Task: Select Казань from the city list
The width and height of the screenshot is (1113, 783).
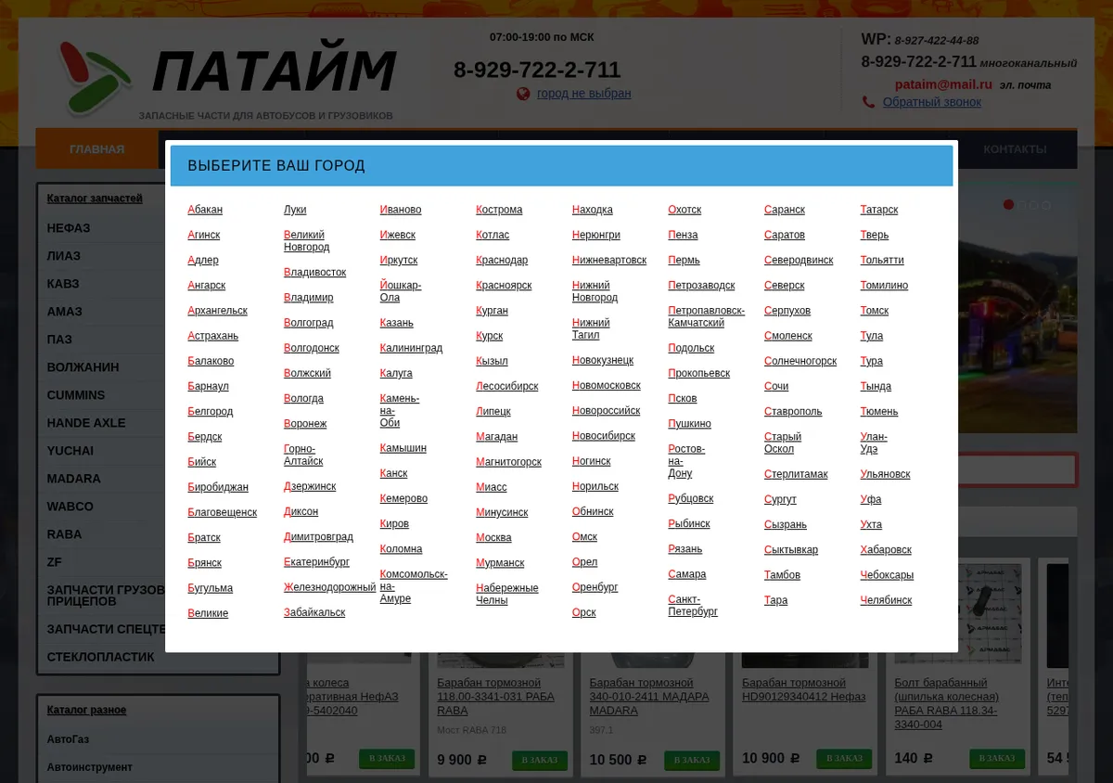Action: pyautogui.click(x=397, y=323)
